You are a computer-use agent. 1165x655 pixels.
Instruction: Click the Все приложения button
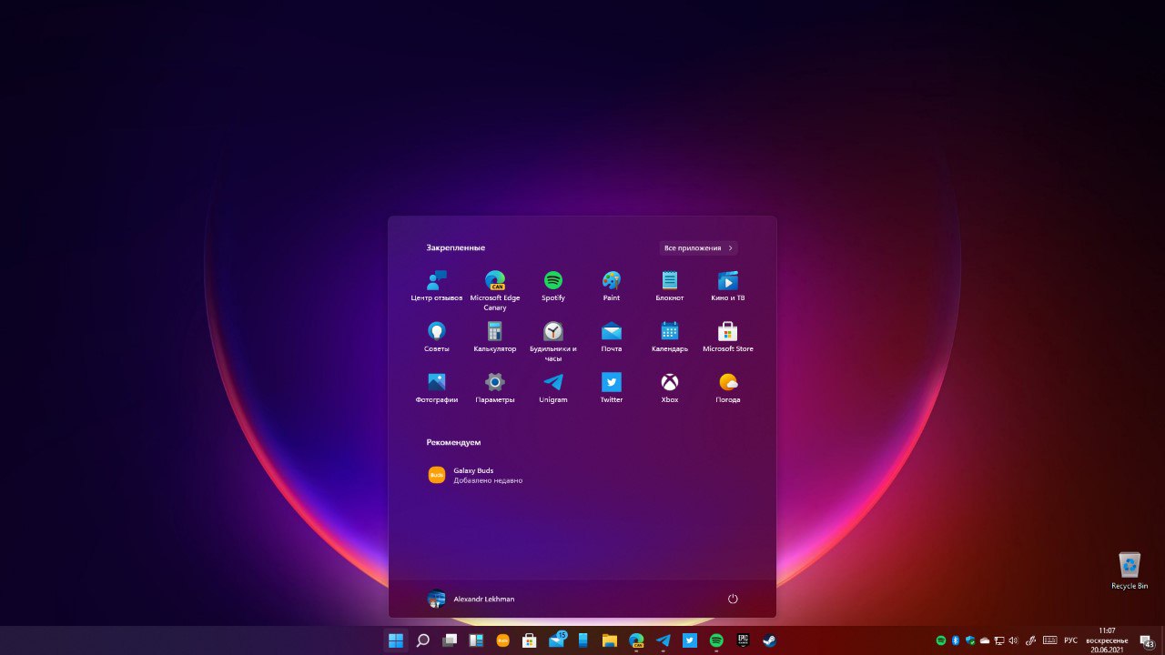click(x=699, y=247)
